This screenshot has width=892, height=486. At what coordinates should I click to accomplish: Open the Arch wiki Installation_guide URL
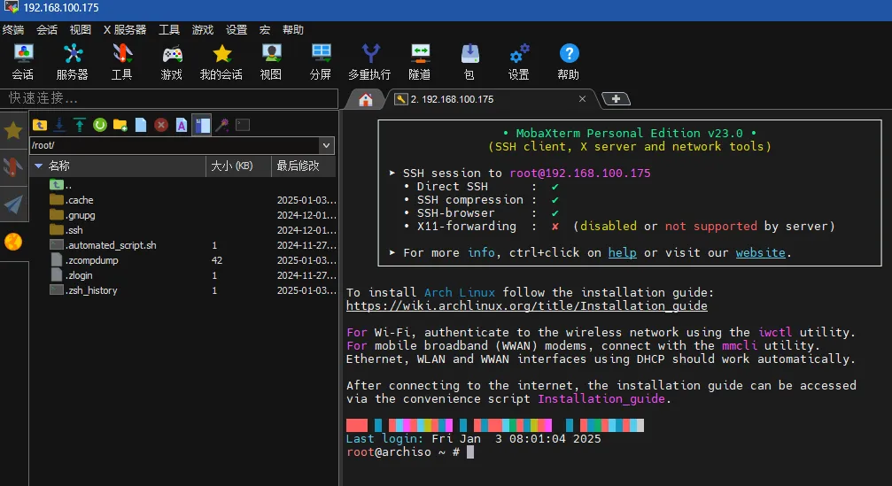527,305
